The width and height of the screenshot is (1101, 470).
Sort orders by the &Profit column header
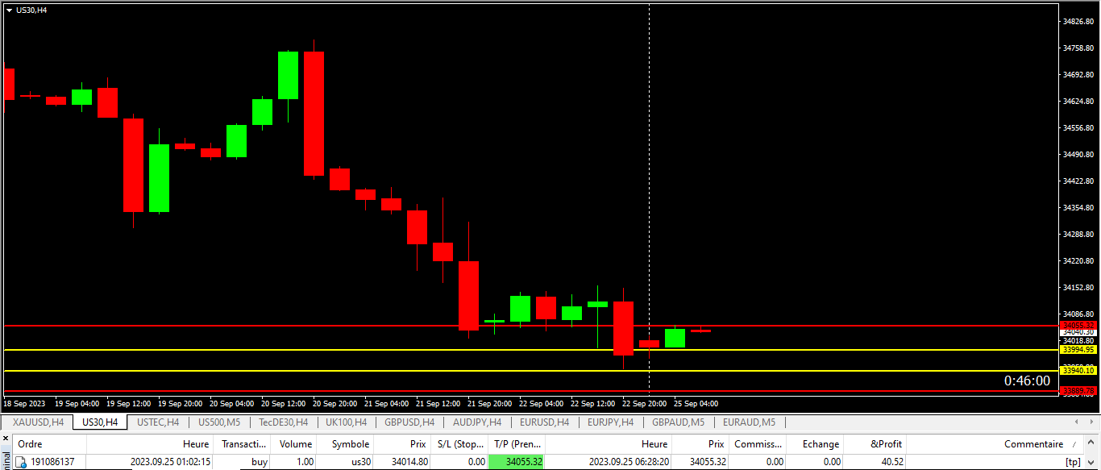(x=887, y=444)
